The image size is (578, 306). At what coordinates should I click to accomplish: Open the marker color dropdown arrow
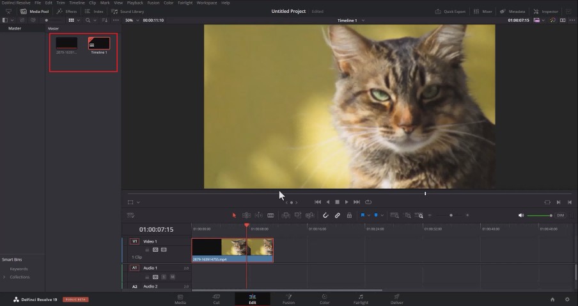pos(382,216)
